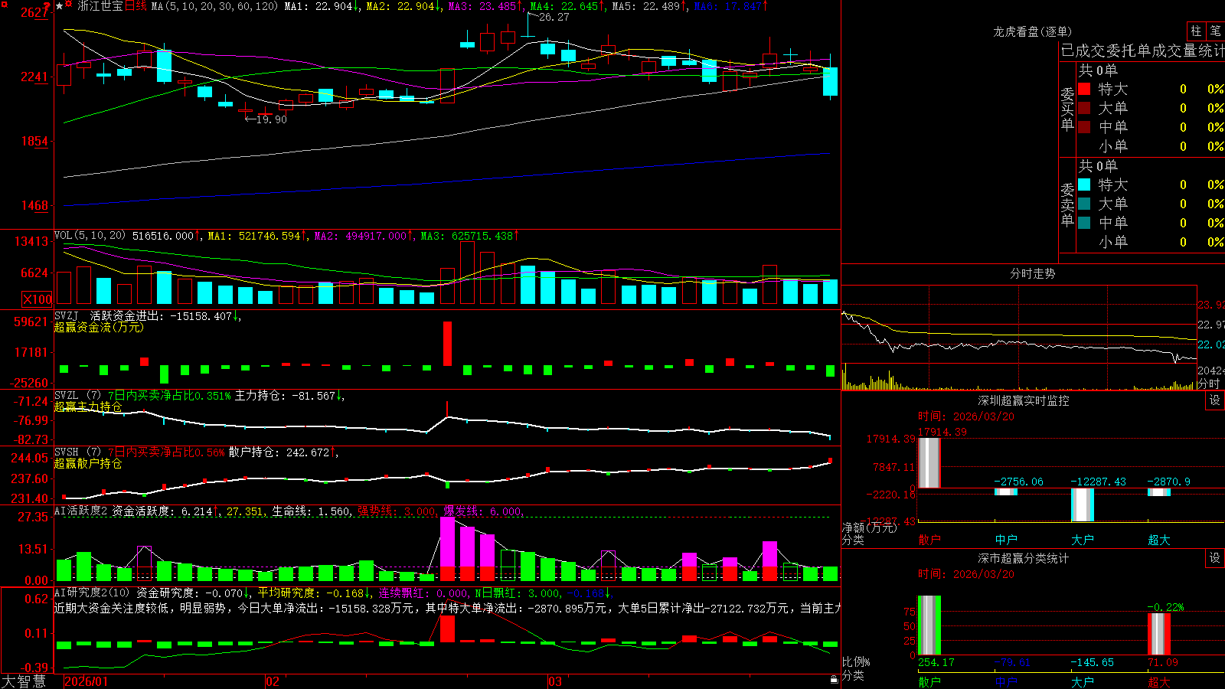Click the 2026/01 date marker on timeline

tap(86, 681)
